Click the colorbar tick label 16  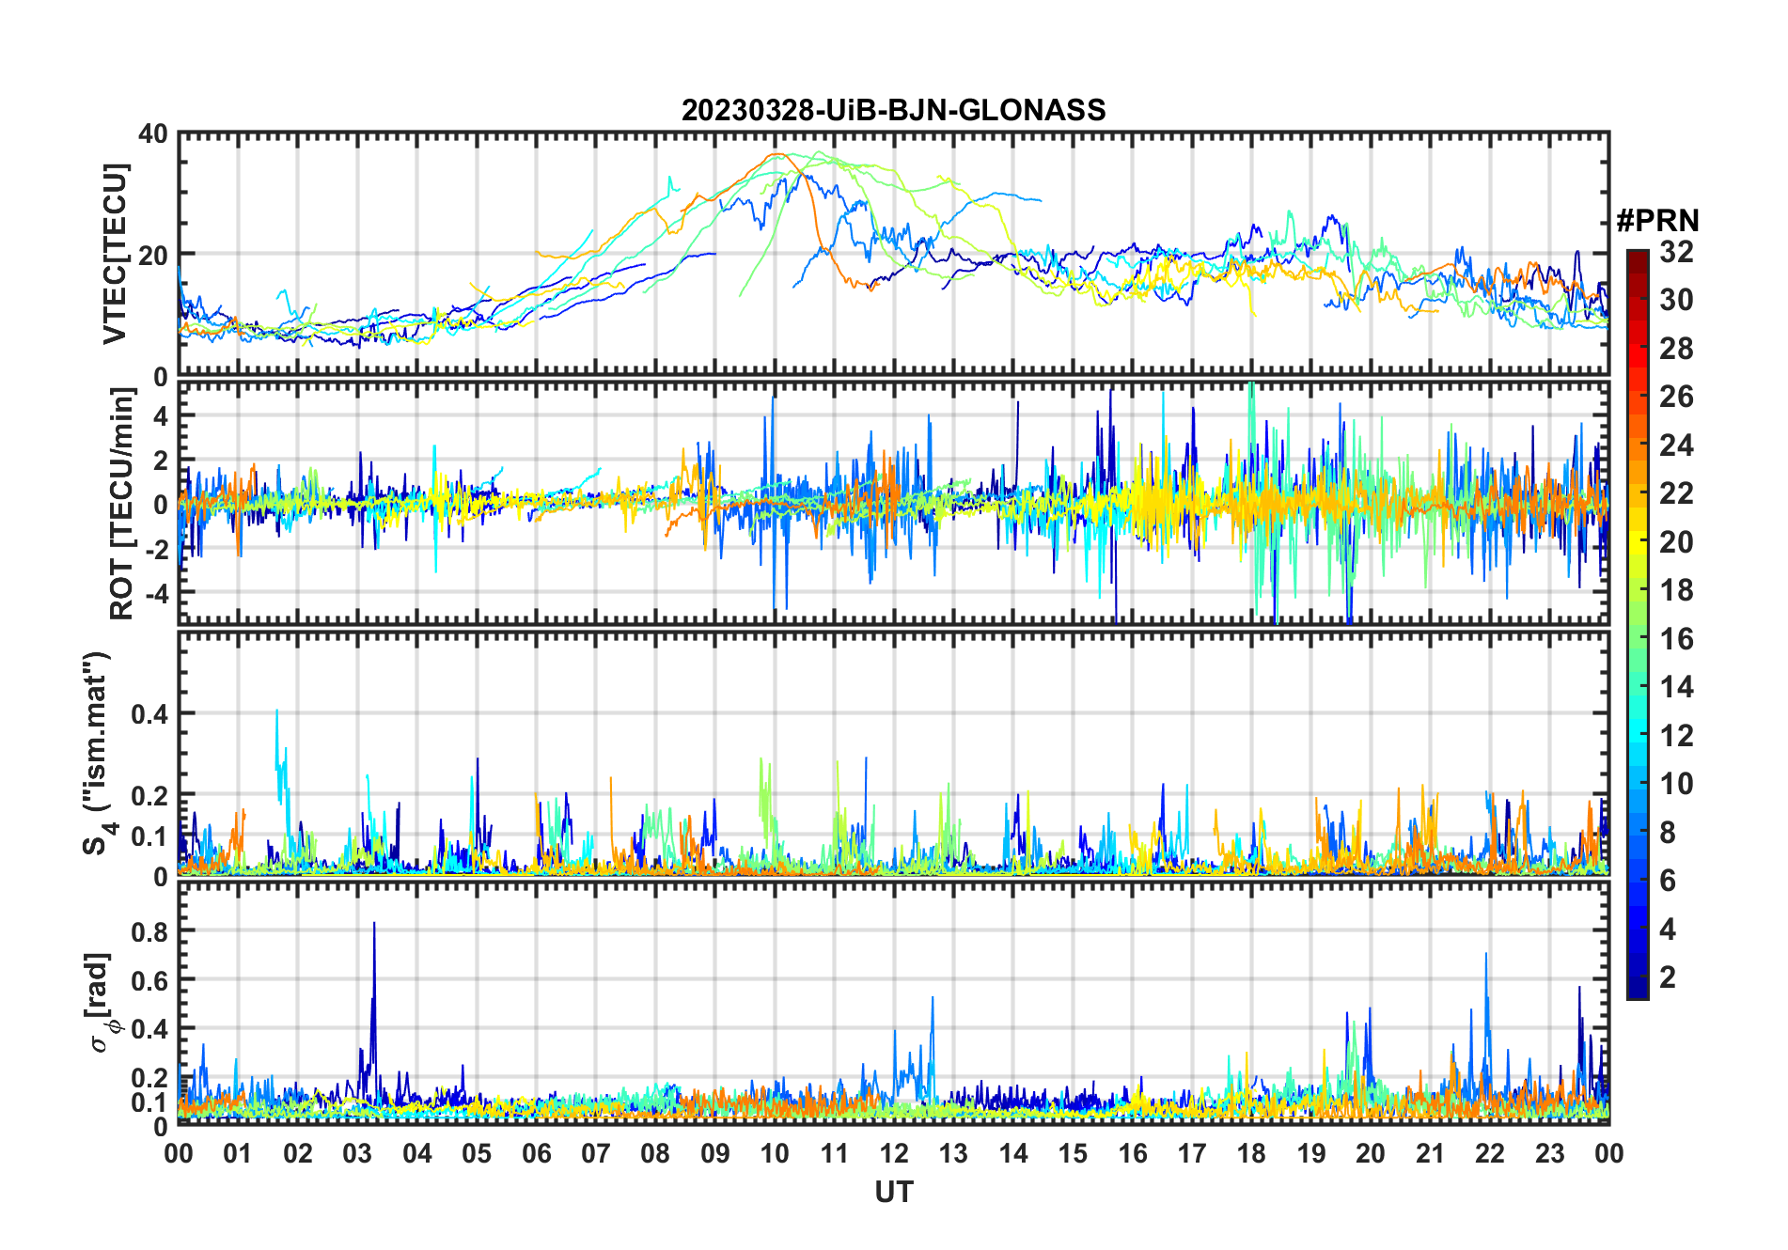(x=1675, y=639)
